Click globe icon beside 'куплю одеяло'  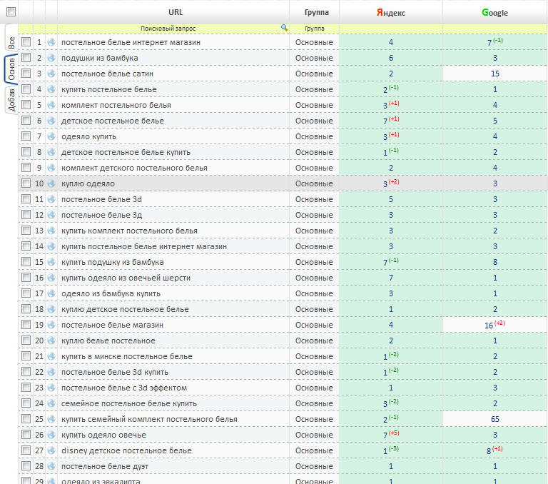click(x=51, y=183)
